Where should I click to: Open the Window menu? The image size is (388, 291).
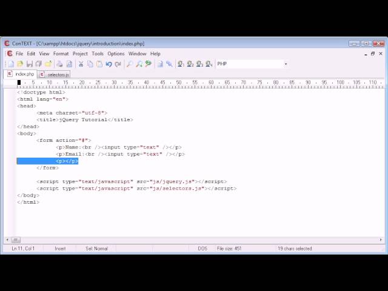[x=138, y=54]
